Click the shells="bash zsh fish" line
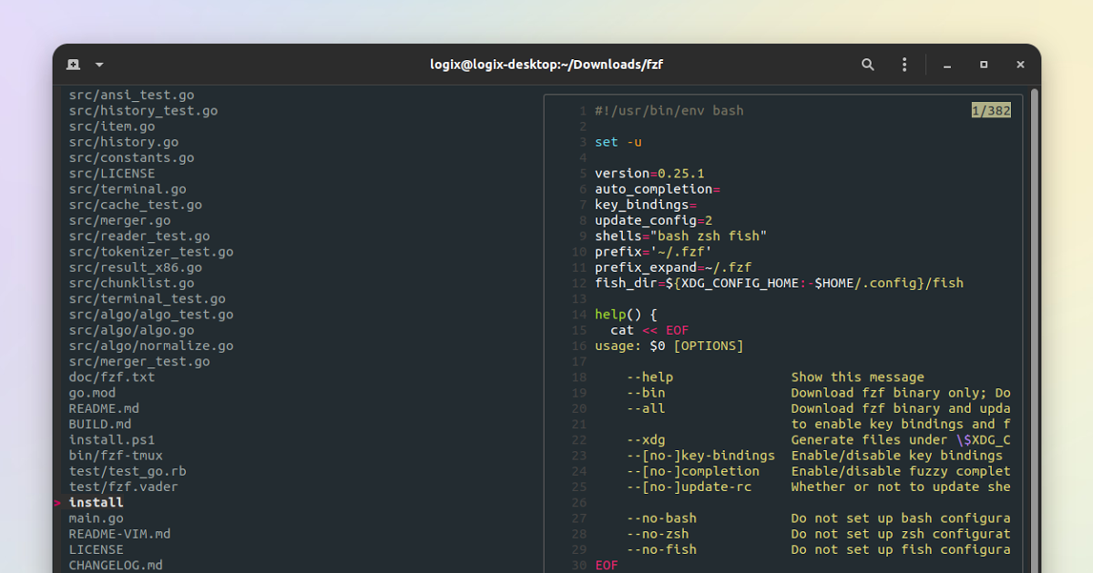 [681, 236]
